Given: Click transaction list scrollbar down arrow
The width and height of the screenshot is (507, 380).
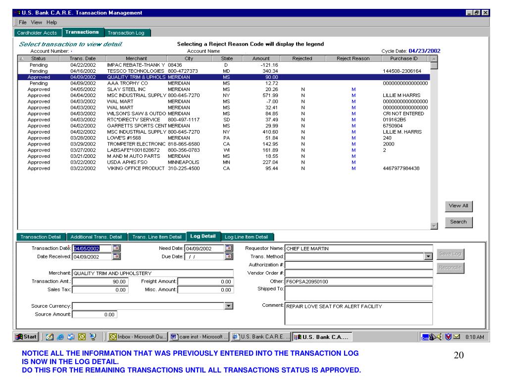Looking at the screenshot, I should 434,226.
